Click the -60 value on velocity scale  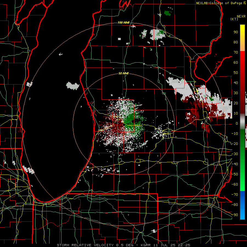coord(235,184)
